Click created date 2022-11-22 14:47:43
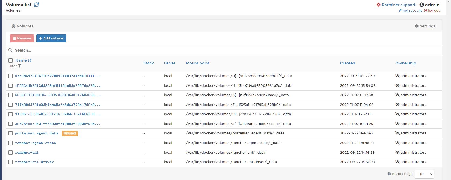Viewport: 451px width, 180px height. pos(356,133)
